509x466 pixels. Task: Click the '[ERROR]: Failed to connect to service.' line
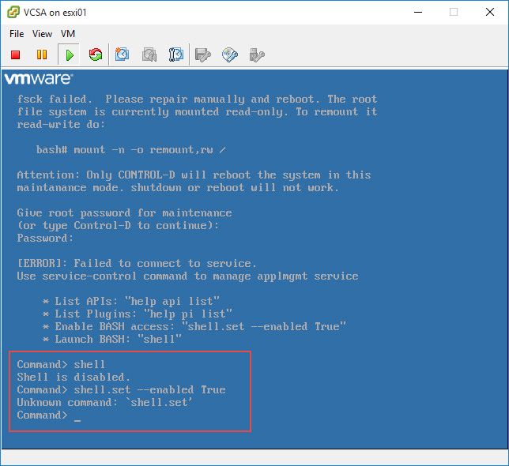(137, 263)
